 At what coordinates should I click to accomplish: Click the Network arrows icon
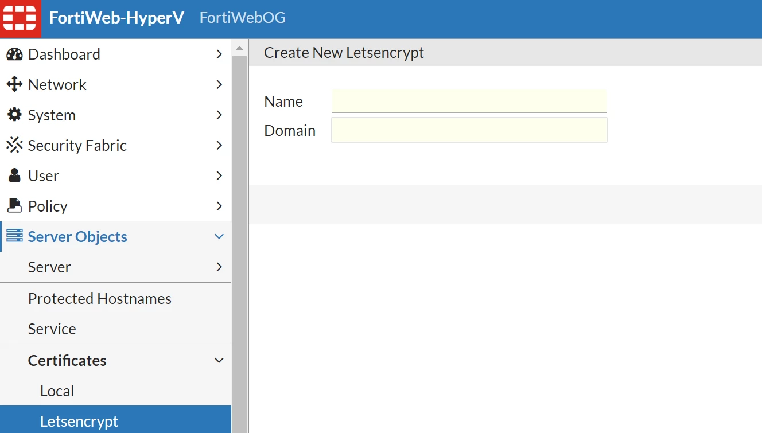14,85
